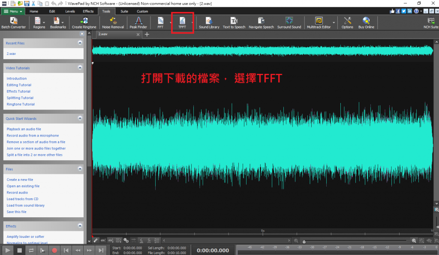The image size is (439, 255).
Task: Switch to the Custom tab
Action: click(x=142, y=12)
